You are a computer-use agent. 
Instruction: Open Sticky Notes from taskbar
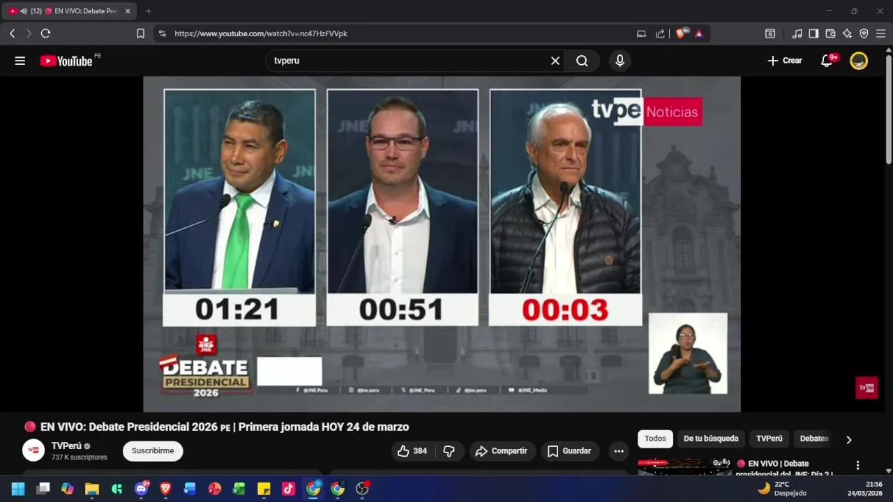[x=264, y=489]
